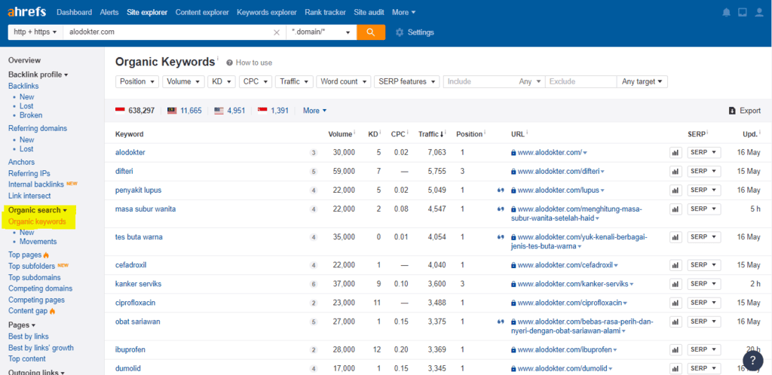Open the Any option of the Include filter
This screenshot has width=772, height=375.
click(x=530, y=81)
